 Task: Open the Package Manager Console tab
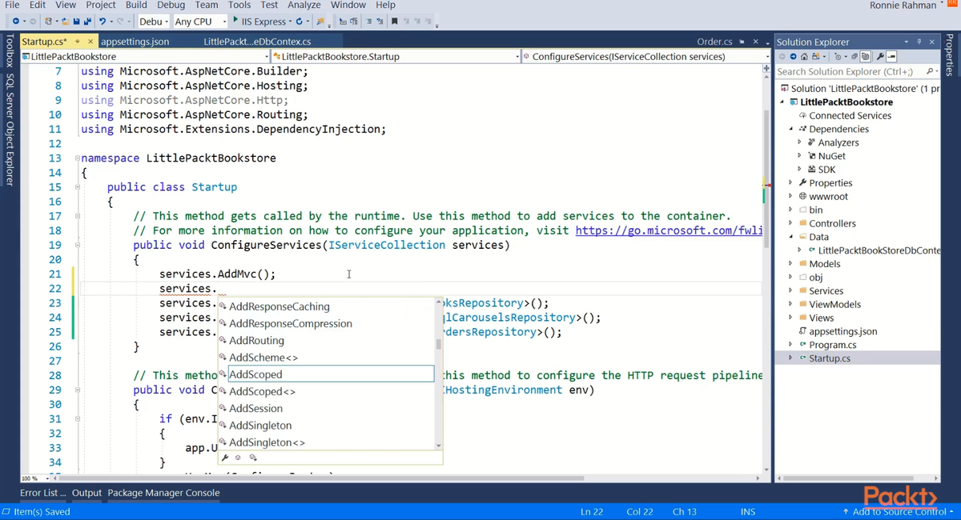tap(163, 493)
